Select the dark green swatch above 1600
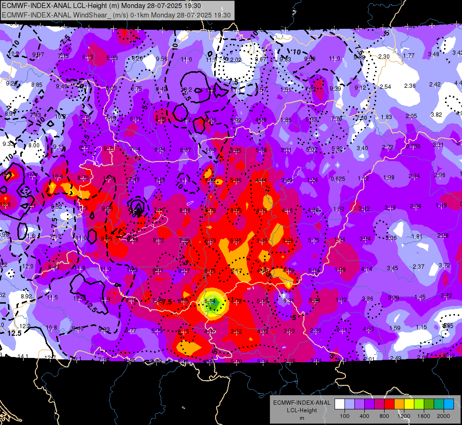This screenshot has width=462, height=425. click(429, 404)
